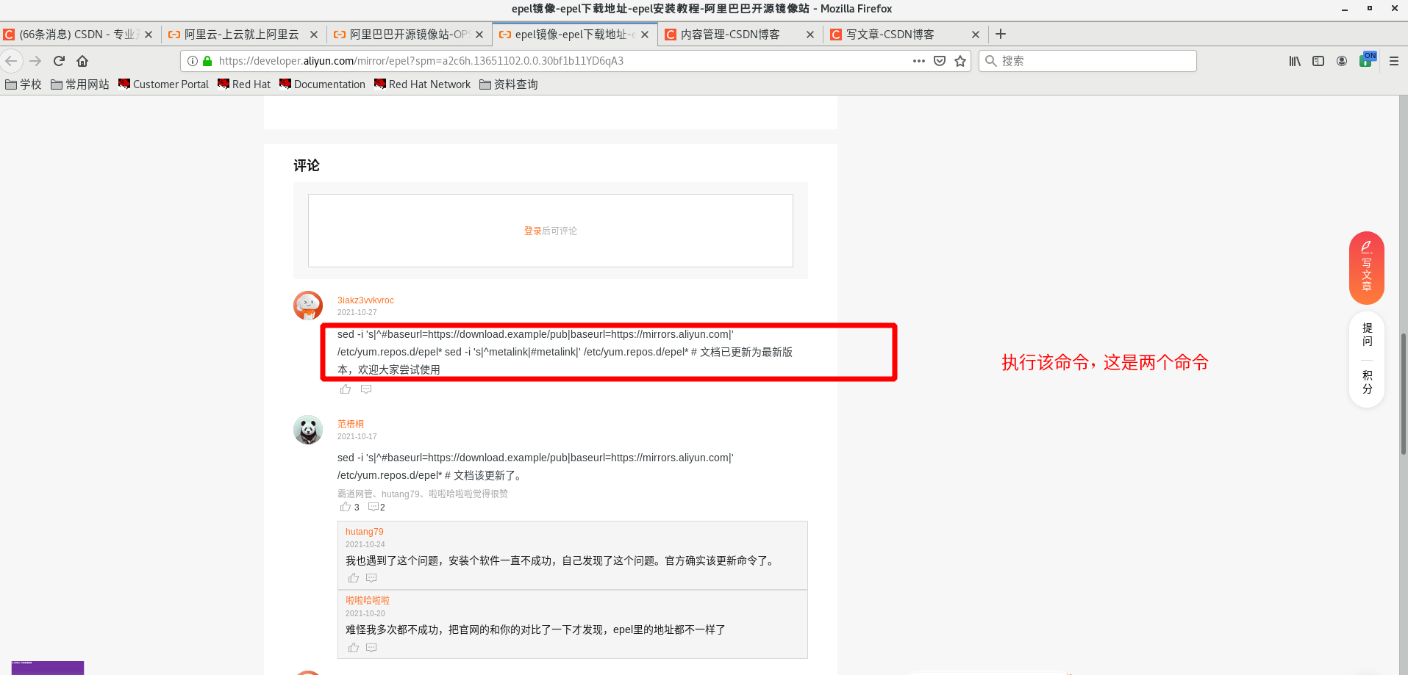Click the reply icon under 范梧桐's comment
This screenshot has width=1408, height=675.
pyautogui.click(x=374, y=507)
